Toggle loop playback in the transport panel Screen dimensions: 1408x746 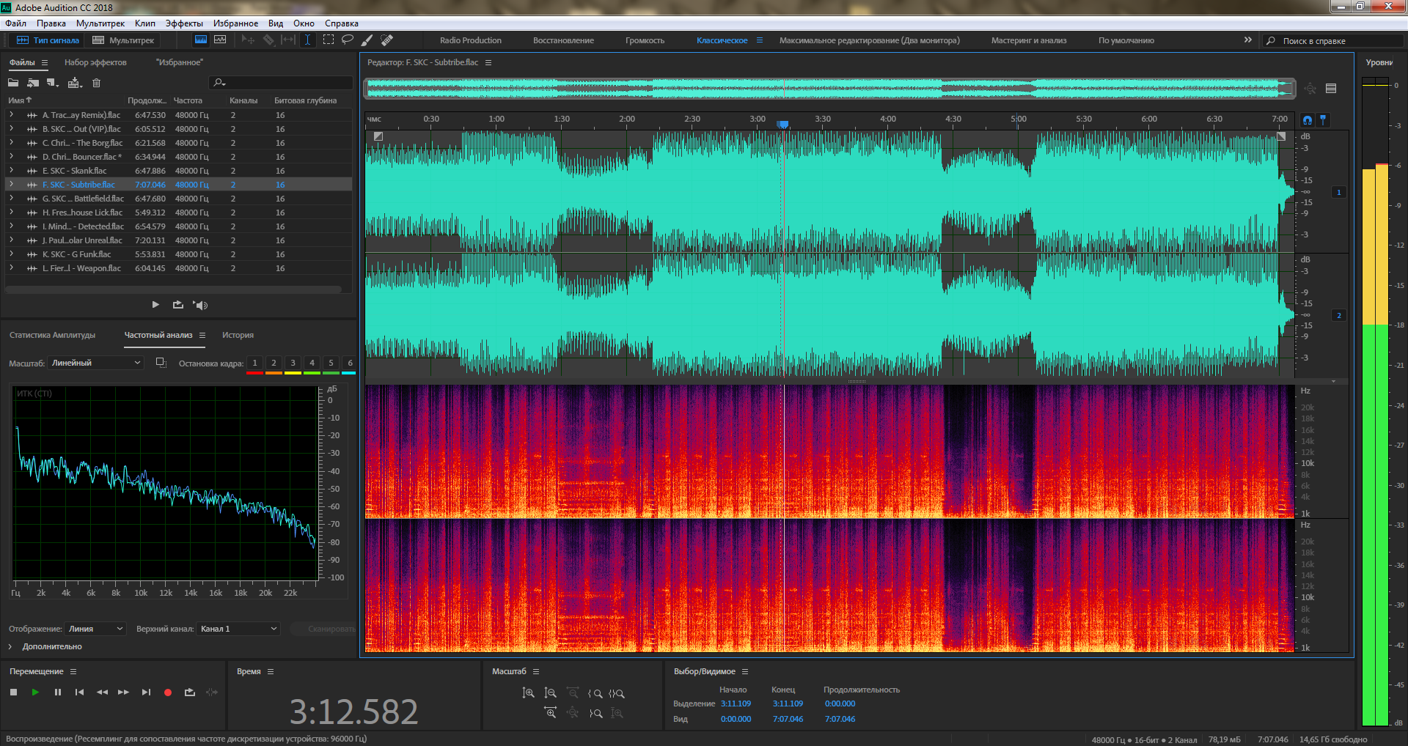190,693
